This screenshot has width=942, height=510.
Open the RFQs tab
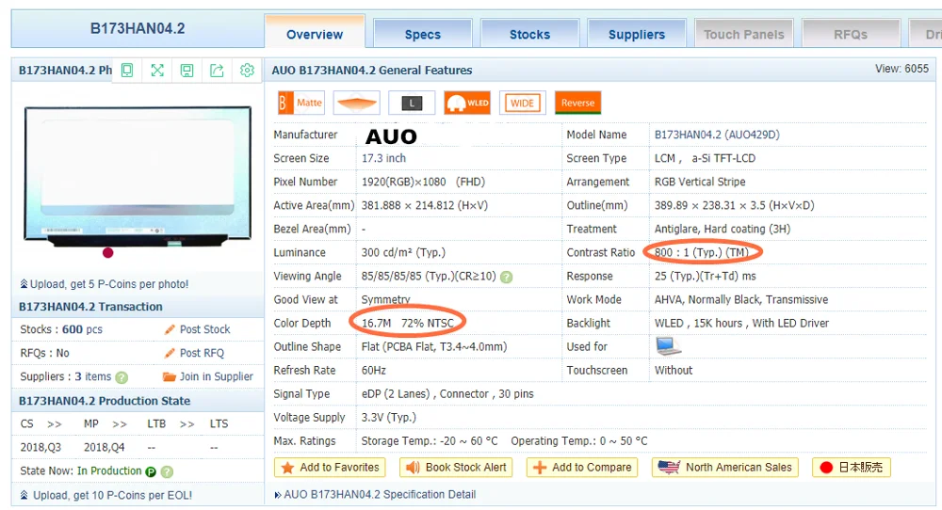[851, 34]
